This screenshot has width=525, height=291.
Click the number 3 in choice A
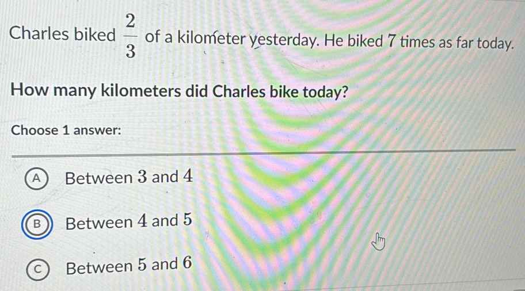[141, 177]
